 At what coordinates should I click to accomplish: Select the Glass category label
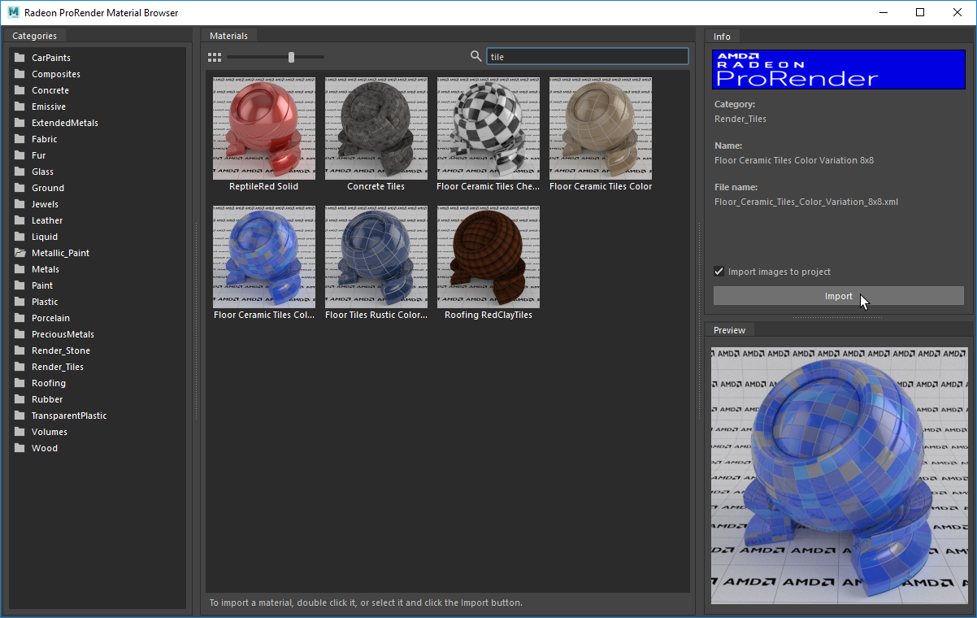(42, 172)
